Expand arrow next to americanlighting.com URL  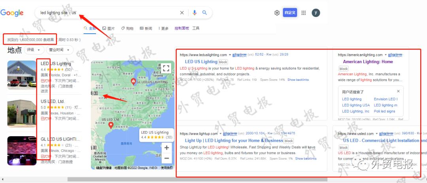point(385,55)
